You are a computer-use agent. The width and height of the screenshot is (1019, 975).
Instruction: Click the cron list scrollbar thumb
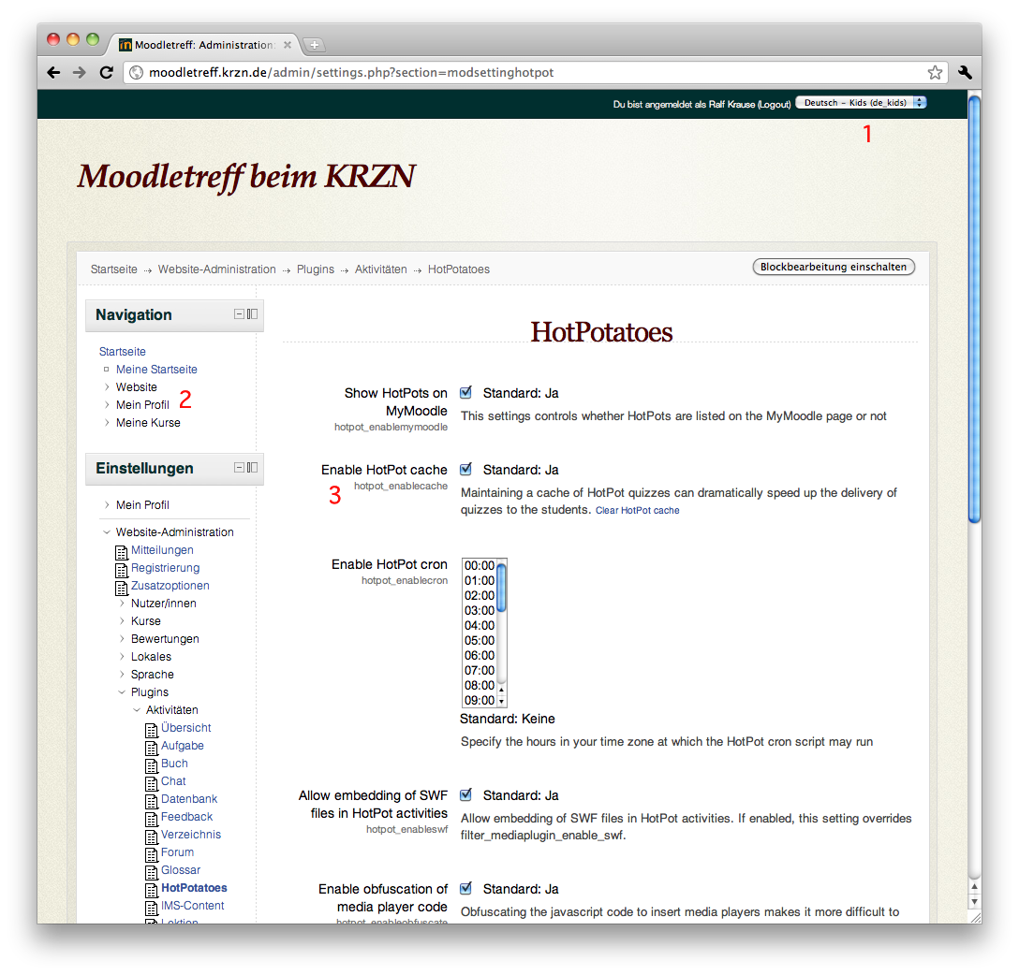click(501, 588)
